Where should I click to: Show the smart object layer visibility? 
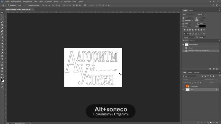pos(183,86)
